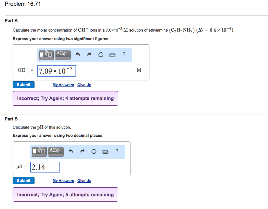Reset Part A answer with circular arrow
The height and width of the screenshot is (209, 268).
[x=101, y=55]
